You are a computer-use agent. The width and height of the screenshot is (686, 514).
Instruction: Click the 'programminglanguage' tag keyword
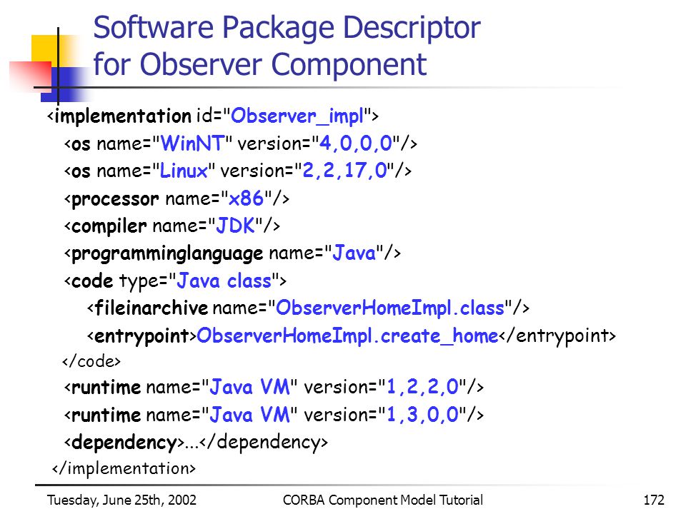[167, 254]
